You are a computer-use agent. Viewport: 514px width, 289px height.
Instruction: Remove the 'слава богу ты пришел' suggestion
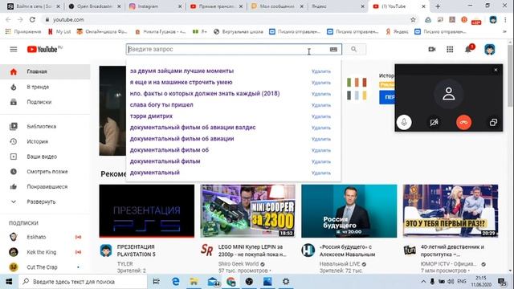(x=321, y=105)
